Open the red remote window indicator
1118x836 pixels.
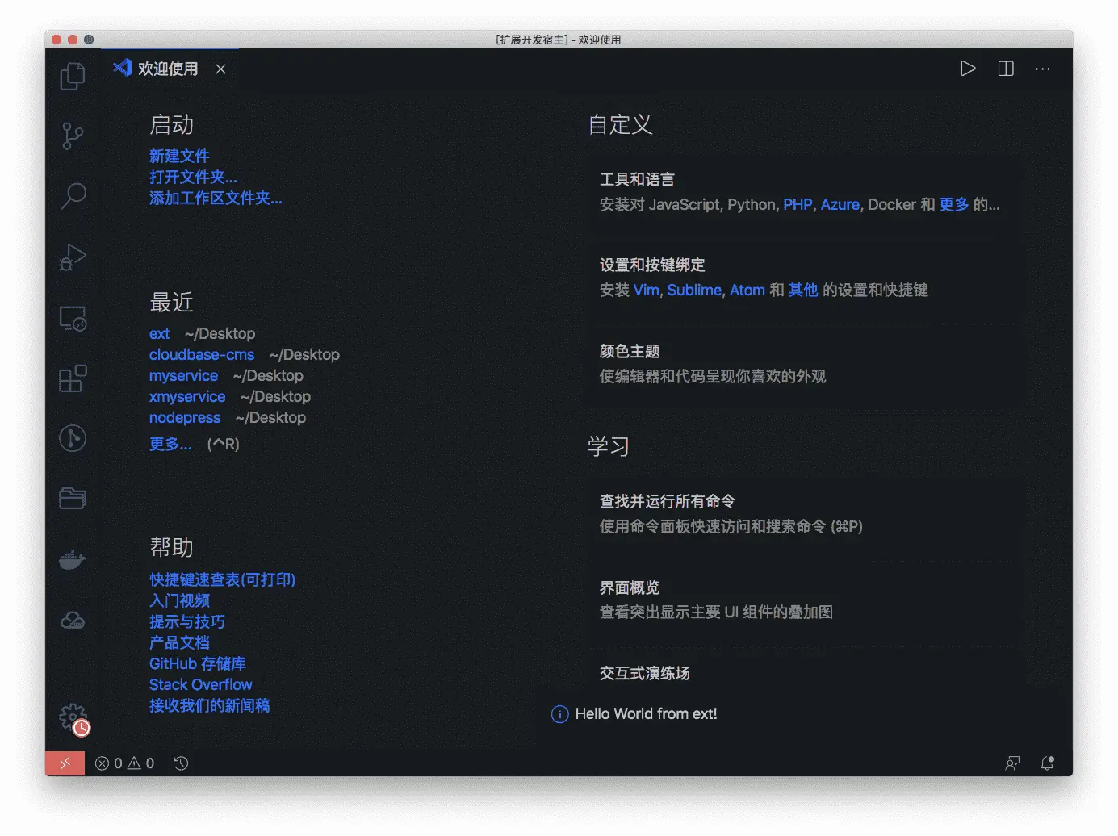pos(65,763)
